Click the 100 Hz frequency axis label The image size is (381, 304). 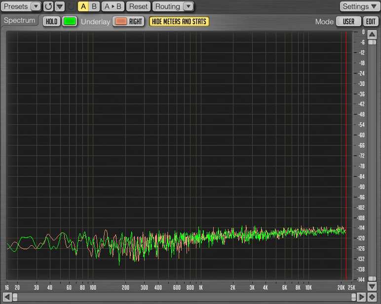[x=93, y=288]
